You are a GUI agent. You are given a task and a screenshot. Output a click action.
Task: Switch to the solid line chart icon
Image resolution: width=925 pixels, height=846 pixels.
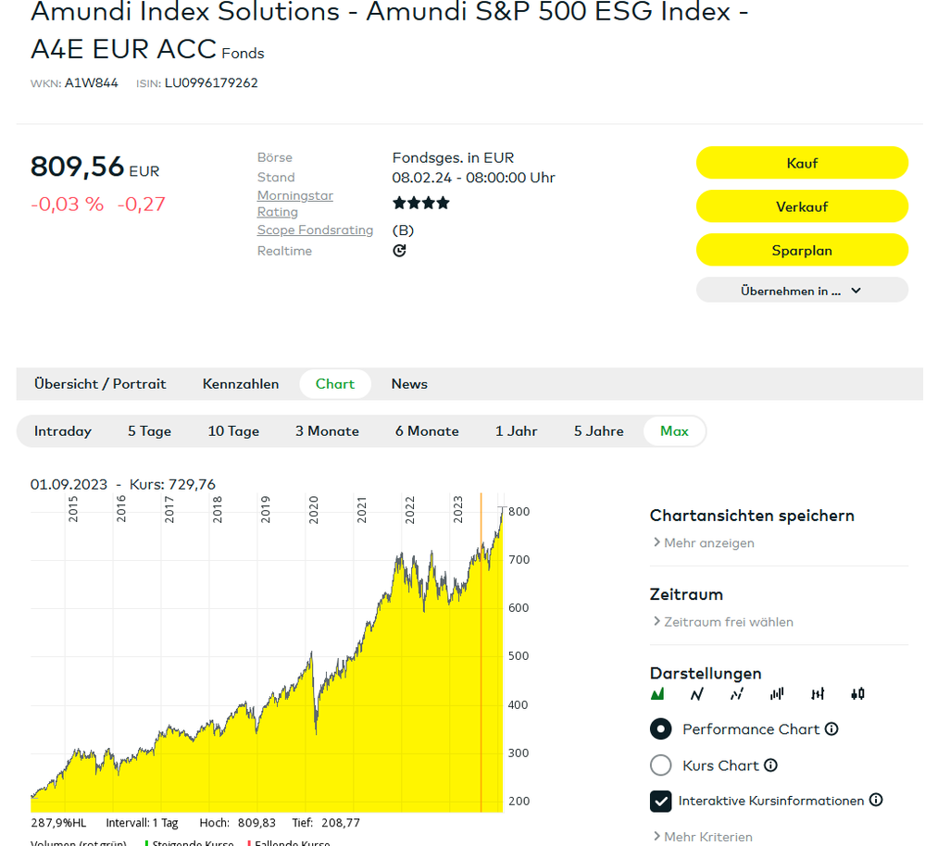click(x=697, y=694)
